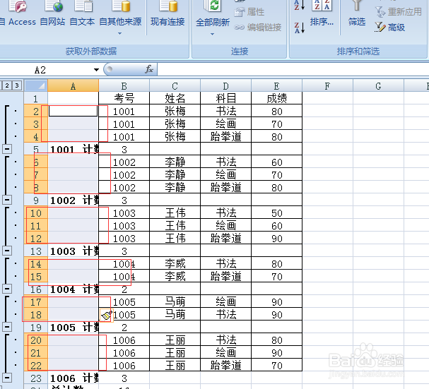429x389 pixels.
Task: Open the 排序 sort dialog
Action: [x=322, y=13]
